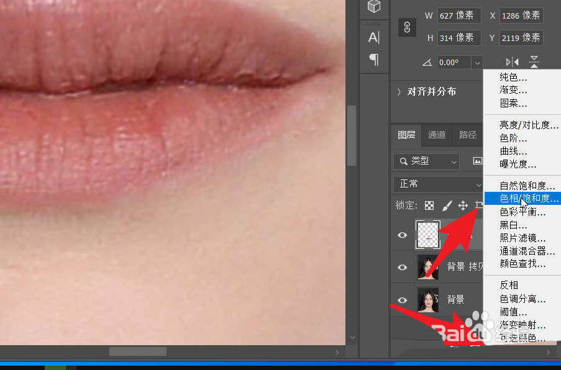Select 曲线 adjustment menu entry

513,151
